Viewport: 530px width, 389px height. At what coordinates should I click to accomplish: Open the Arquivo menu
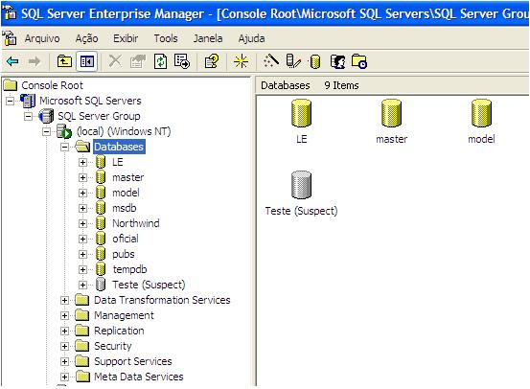[x=42, y=38]
